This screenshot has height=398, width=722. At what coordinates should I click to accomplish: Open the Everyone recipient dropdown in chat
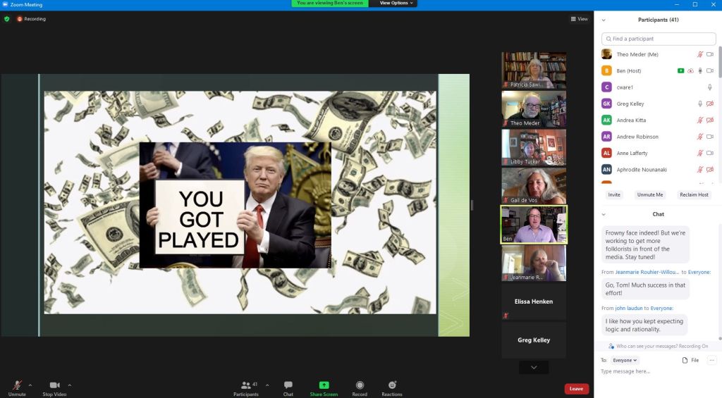click(x=625, y=360)
